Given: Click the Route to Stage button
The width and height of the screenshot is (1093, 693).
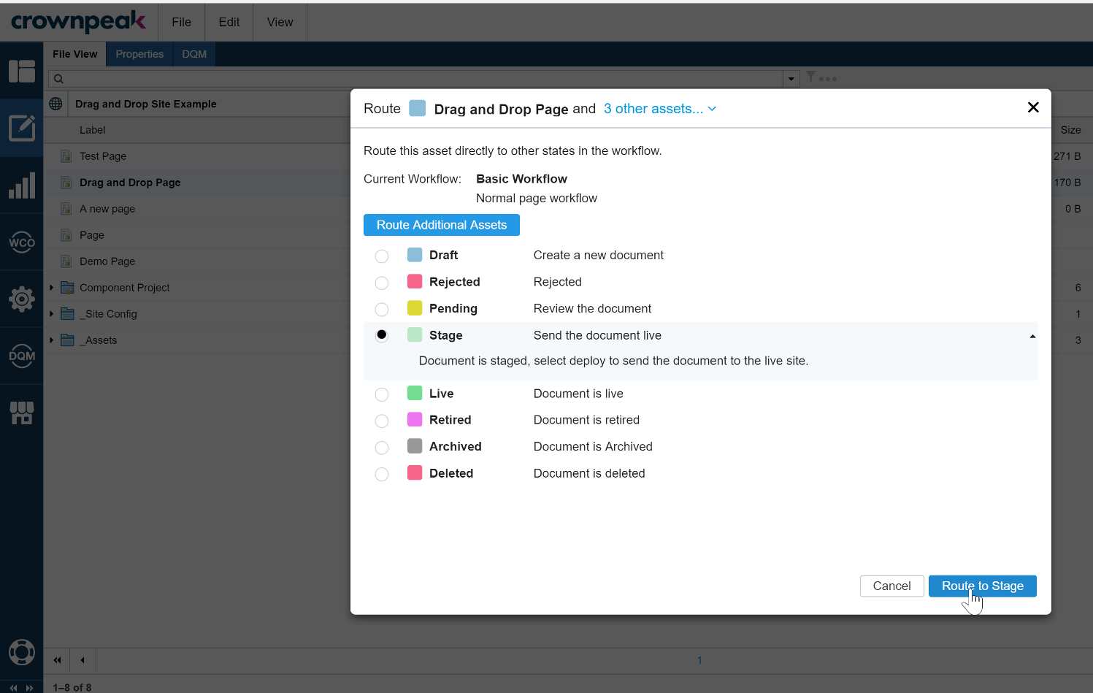Looking at the screenshot, I should click(983, 586).
